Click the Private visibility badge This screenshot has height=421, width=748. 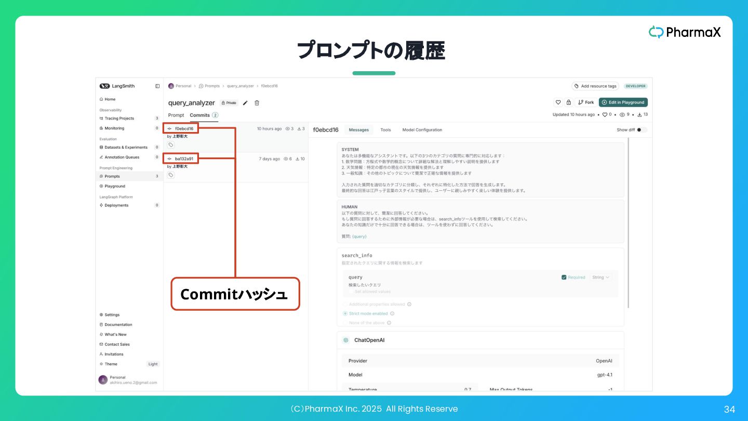[x=229, y=103]
